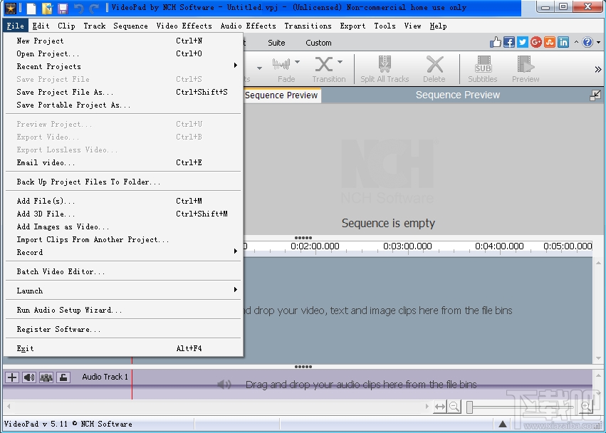Switch to the Custom tab

318,42
